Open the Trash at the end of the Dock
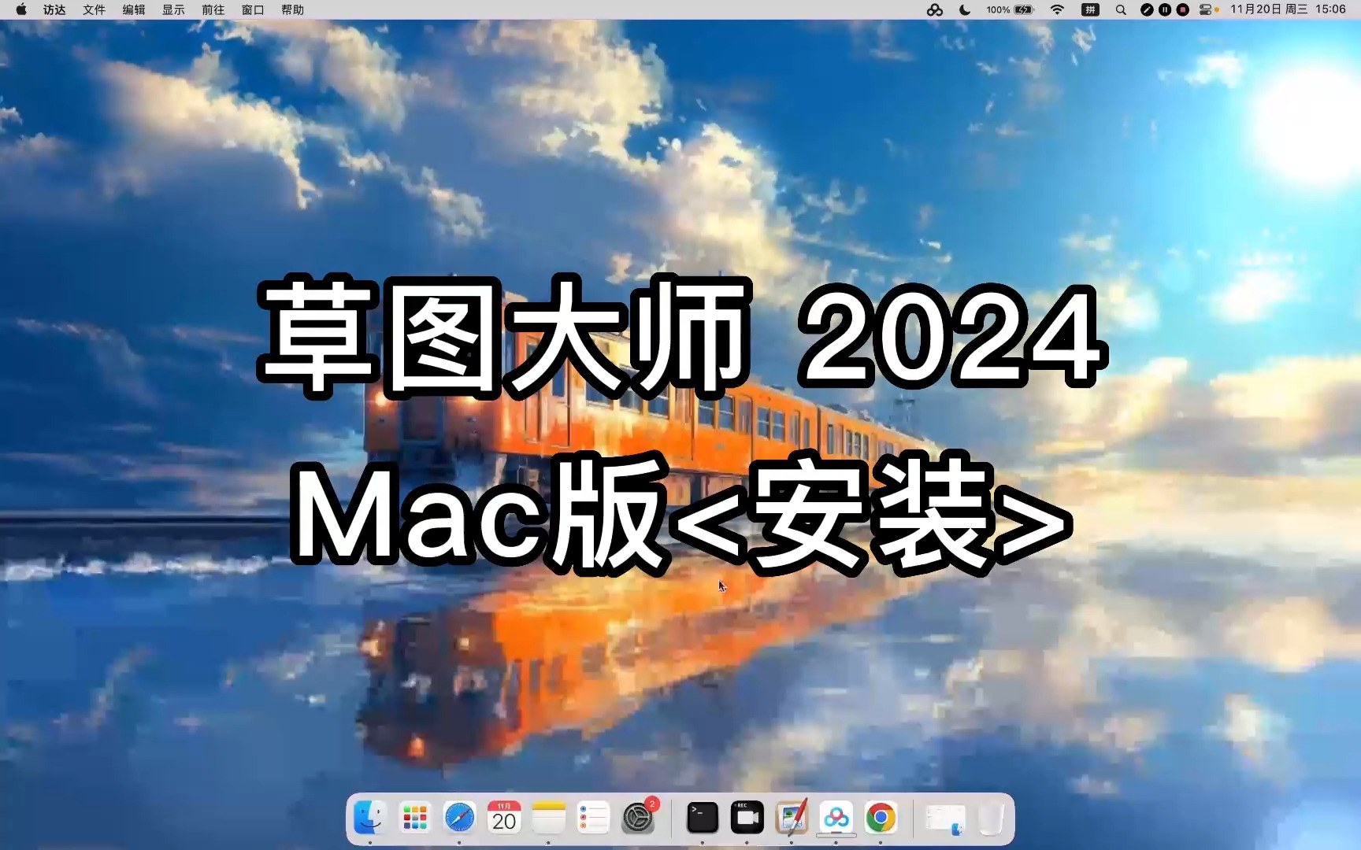The height and width of the screenshot is (850, 1361). 991,819
